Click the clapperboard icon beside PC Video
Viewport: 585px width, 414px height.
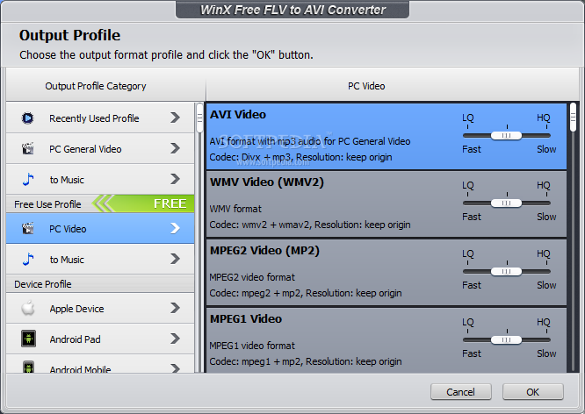[28, 228]
